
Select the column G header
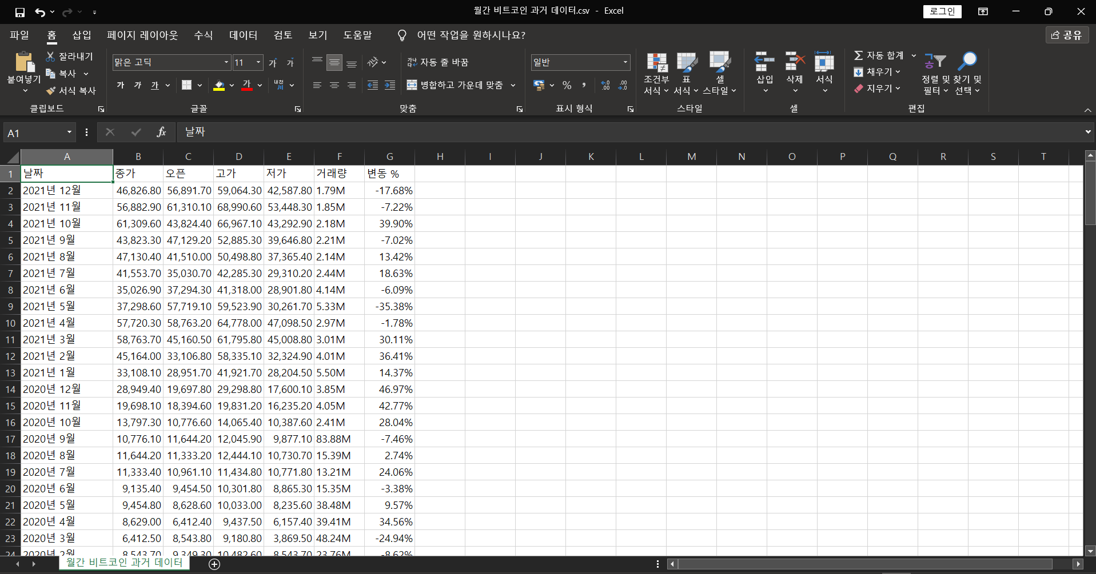click(389, 156)
